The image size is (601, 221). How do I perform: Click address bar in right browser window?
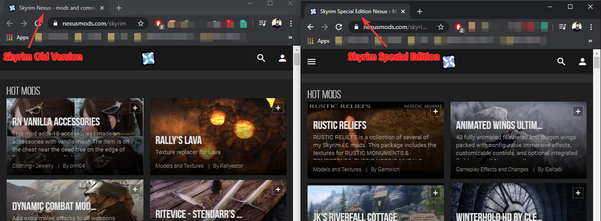(x=398, y=27)
